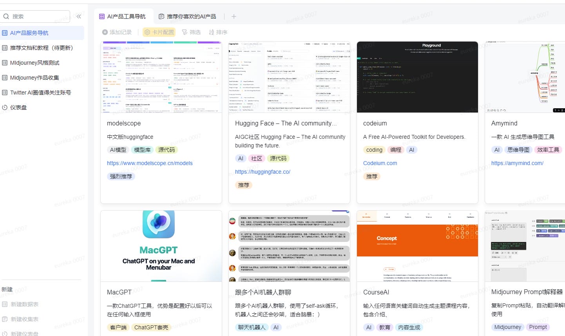Click the table icon beside AI产品服务导航
Screen dimensions: 565x336
pyautogui.click(x=5, y=33)
